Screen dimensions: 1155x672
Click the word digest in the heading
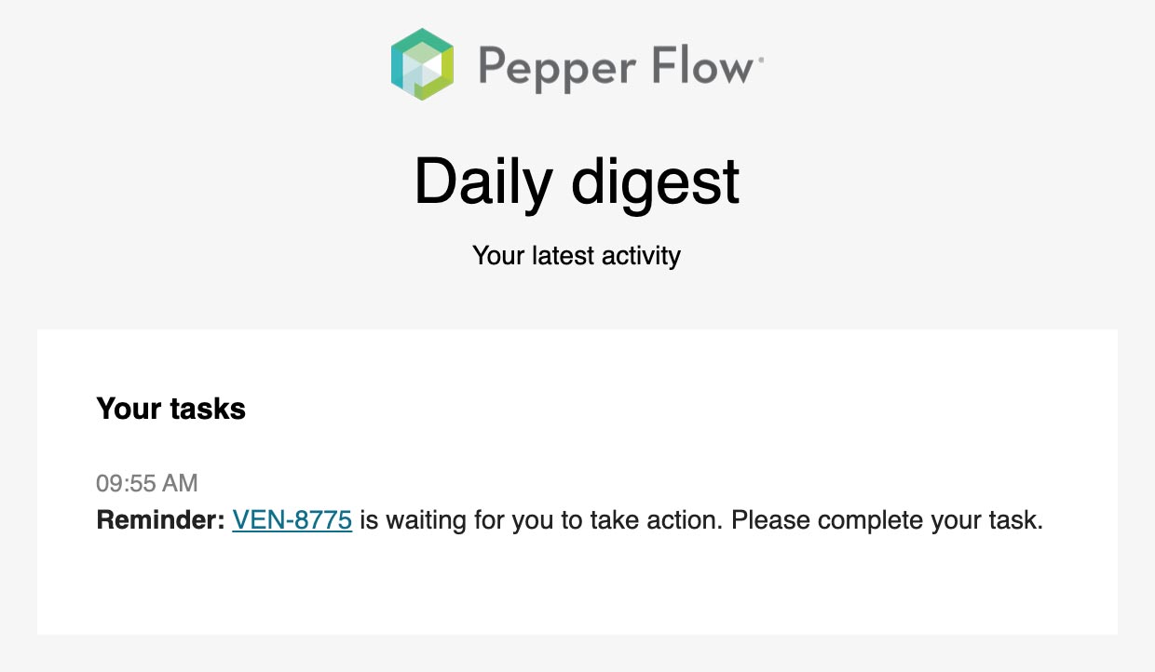656,182
